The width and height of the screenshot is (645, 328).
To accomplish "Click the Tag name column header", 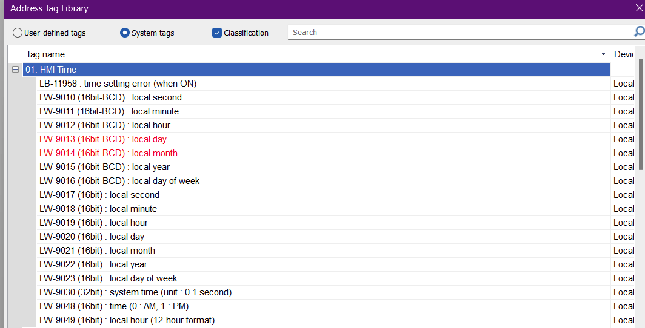I will click(x=303, y=54).
